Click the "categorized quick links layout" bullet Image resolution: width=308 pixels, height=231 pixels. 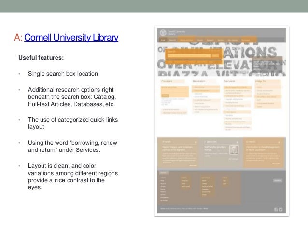pos(73,123)
